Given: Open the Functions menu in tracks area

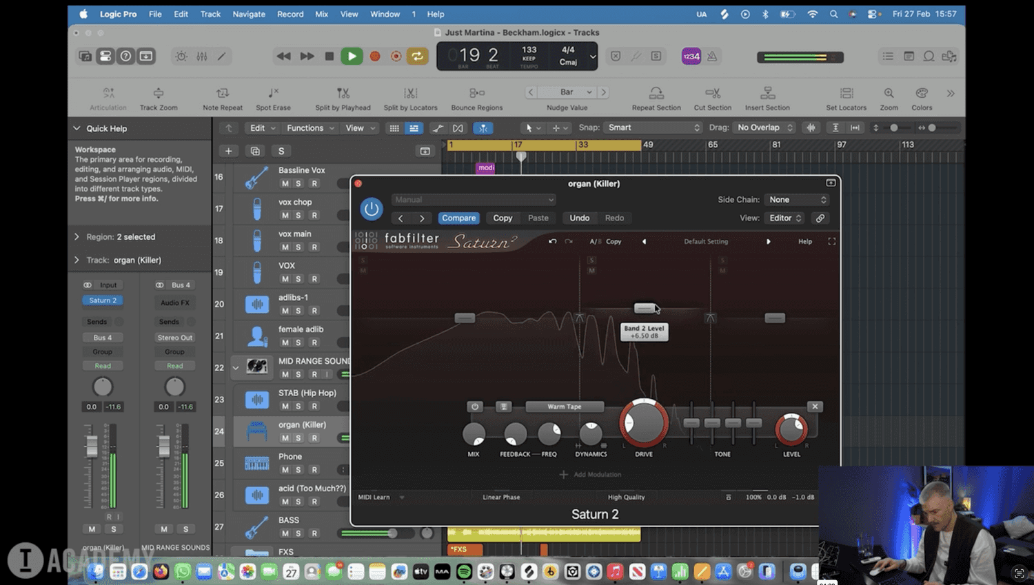Looking at the screenshot, I should tap(310, 128).
